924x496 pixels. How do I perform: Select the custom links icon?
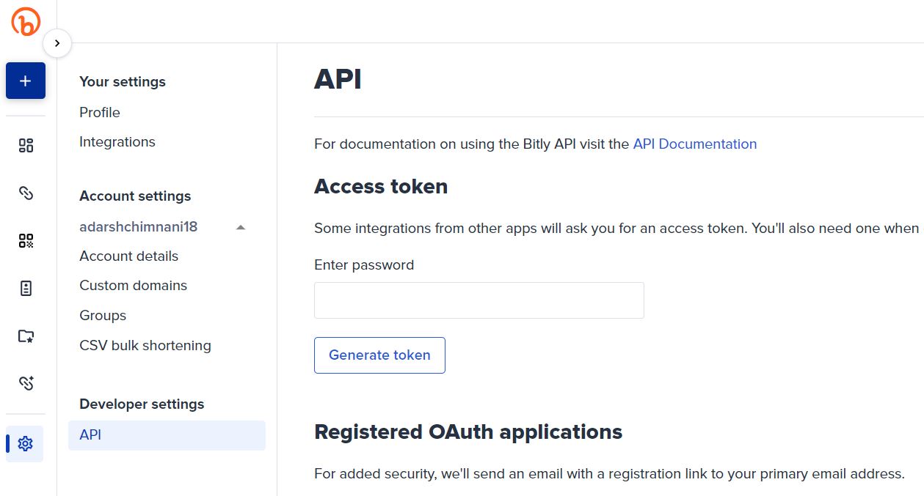coord(25,382)
